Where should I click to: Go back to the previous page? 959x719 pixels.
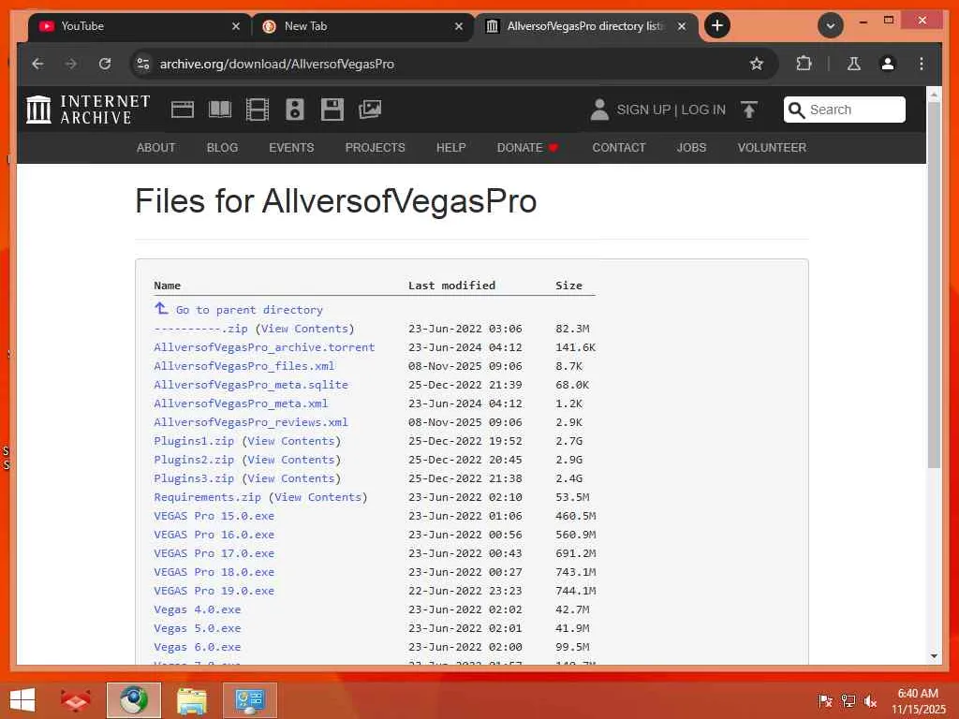click(x=37, y=64)
